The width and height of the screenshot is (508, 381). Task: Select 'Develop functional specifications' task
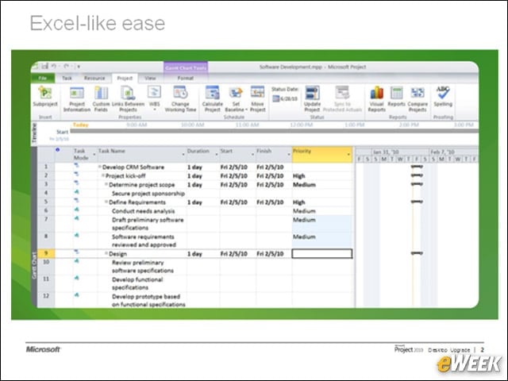point(137,283)
